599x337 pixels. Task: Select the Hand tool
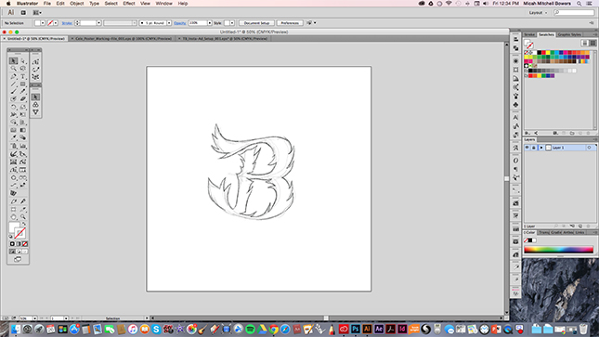[13, 217]
